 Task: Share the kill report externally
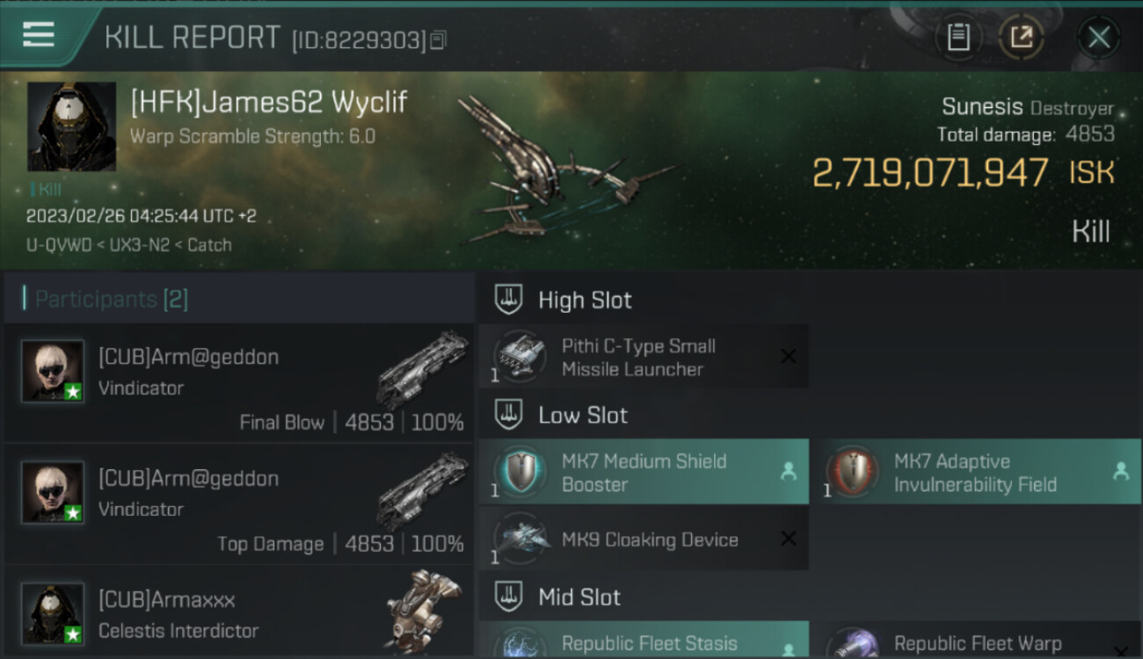1021,37
